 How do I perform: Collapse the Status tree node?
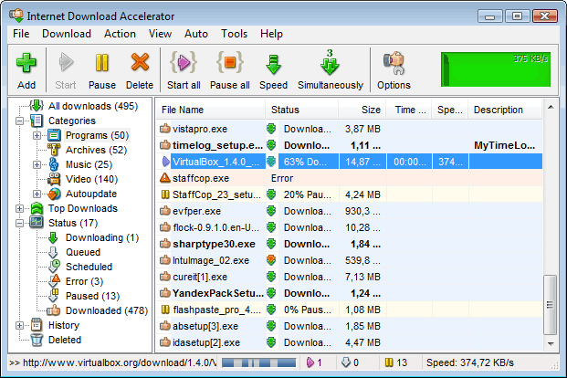(x=19, y=223)
